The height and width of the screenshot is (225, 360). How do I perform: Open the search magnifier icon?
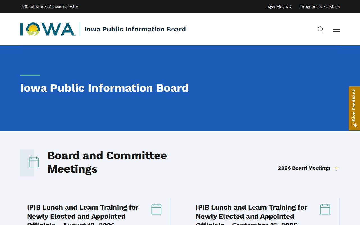click(321, 29)
